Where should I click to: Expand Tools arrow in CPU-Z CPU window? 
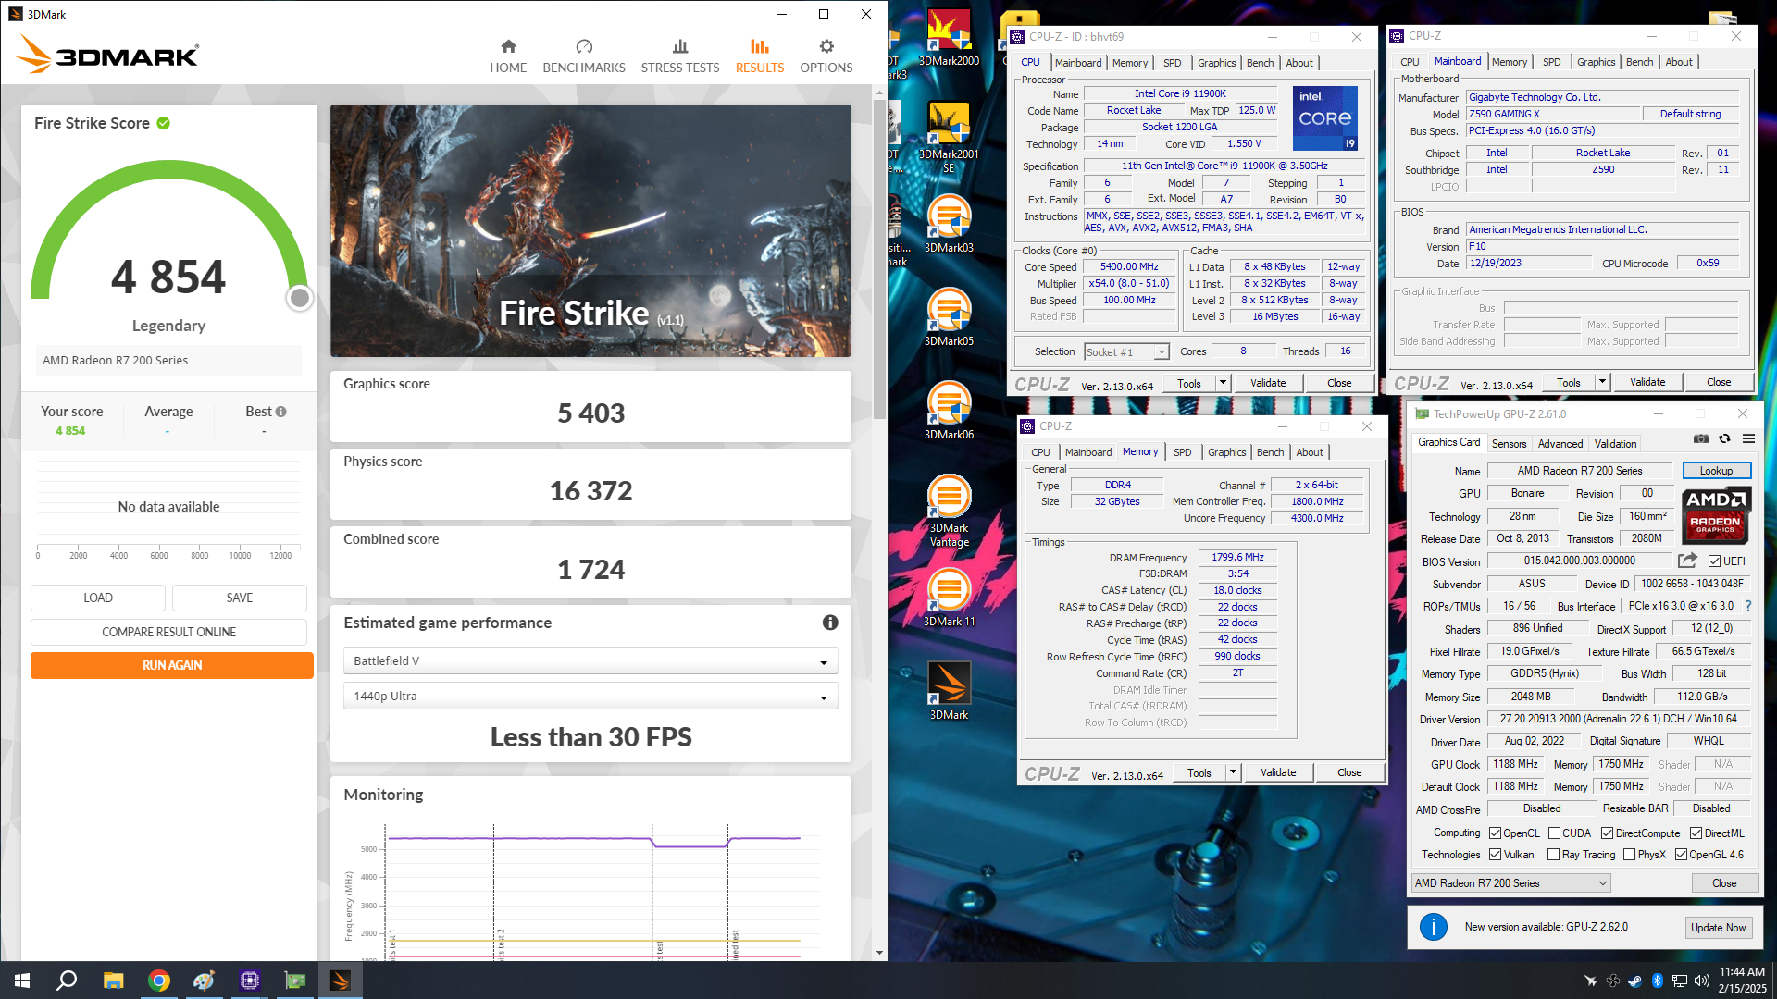pyautogui.click(x=1222, y=383)
